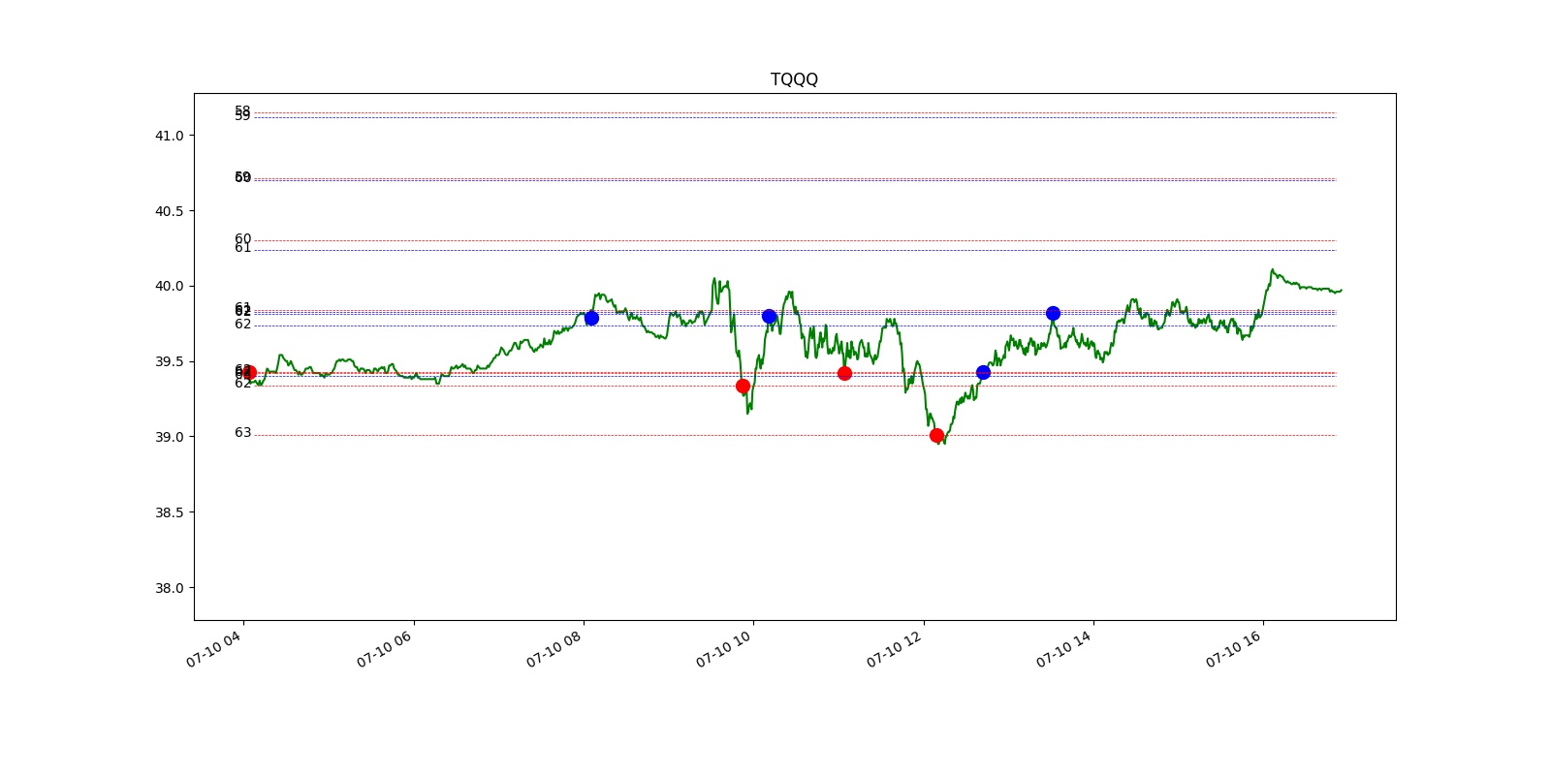
Task: Click the blue marker just after 08:00
Action: [591, 318]
